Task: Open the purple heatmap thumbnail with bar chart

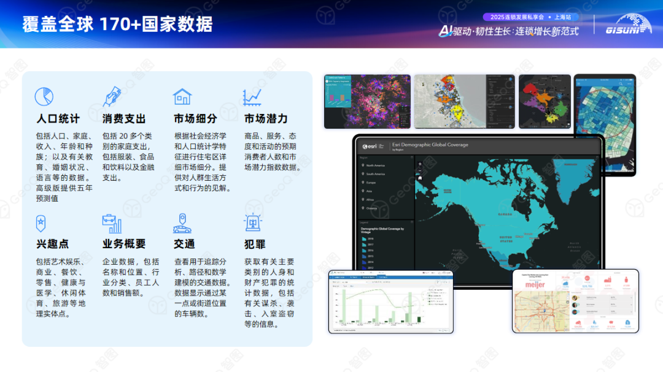Action: coord(367,102)
